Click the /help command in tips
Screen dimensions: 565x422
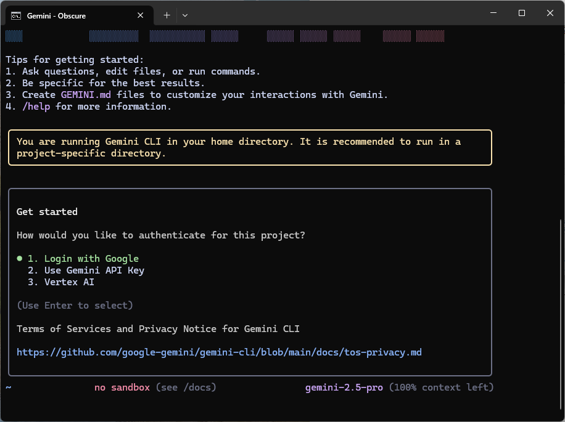click(x=36, y=107)
